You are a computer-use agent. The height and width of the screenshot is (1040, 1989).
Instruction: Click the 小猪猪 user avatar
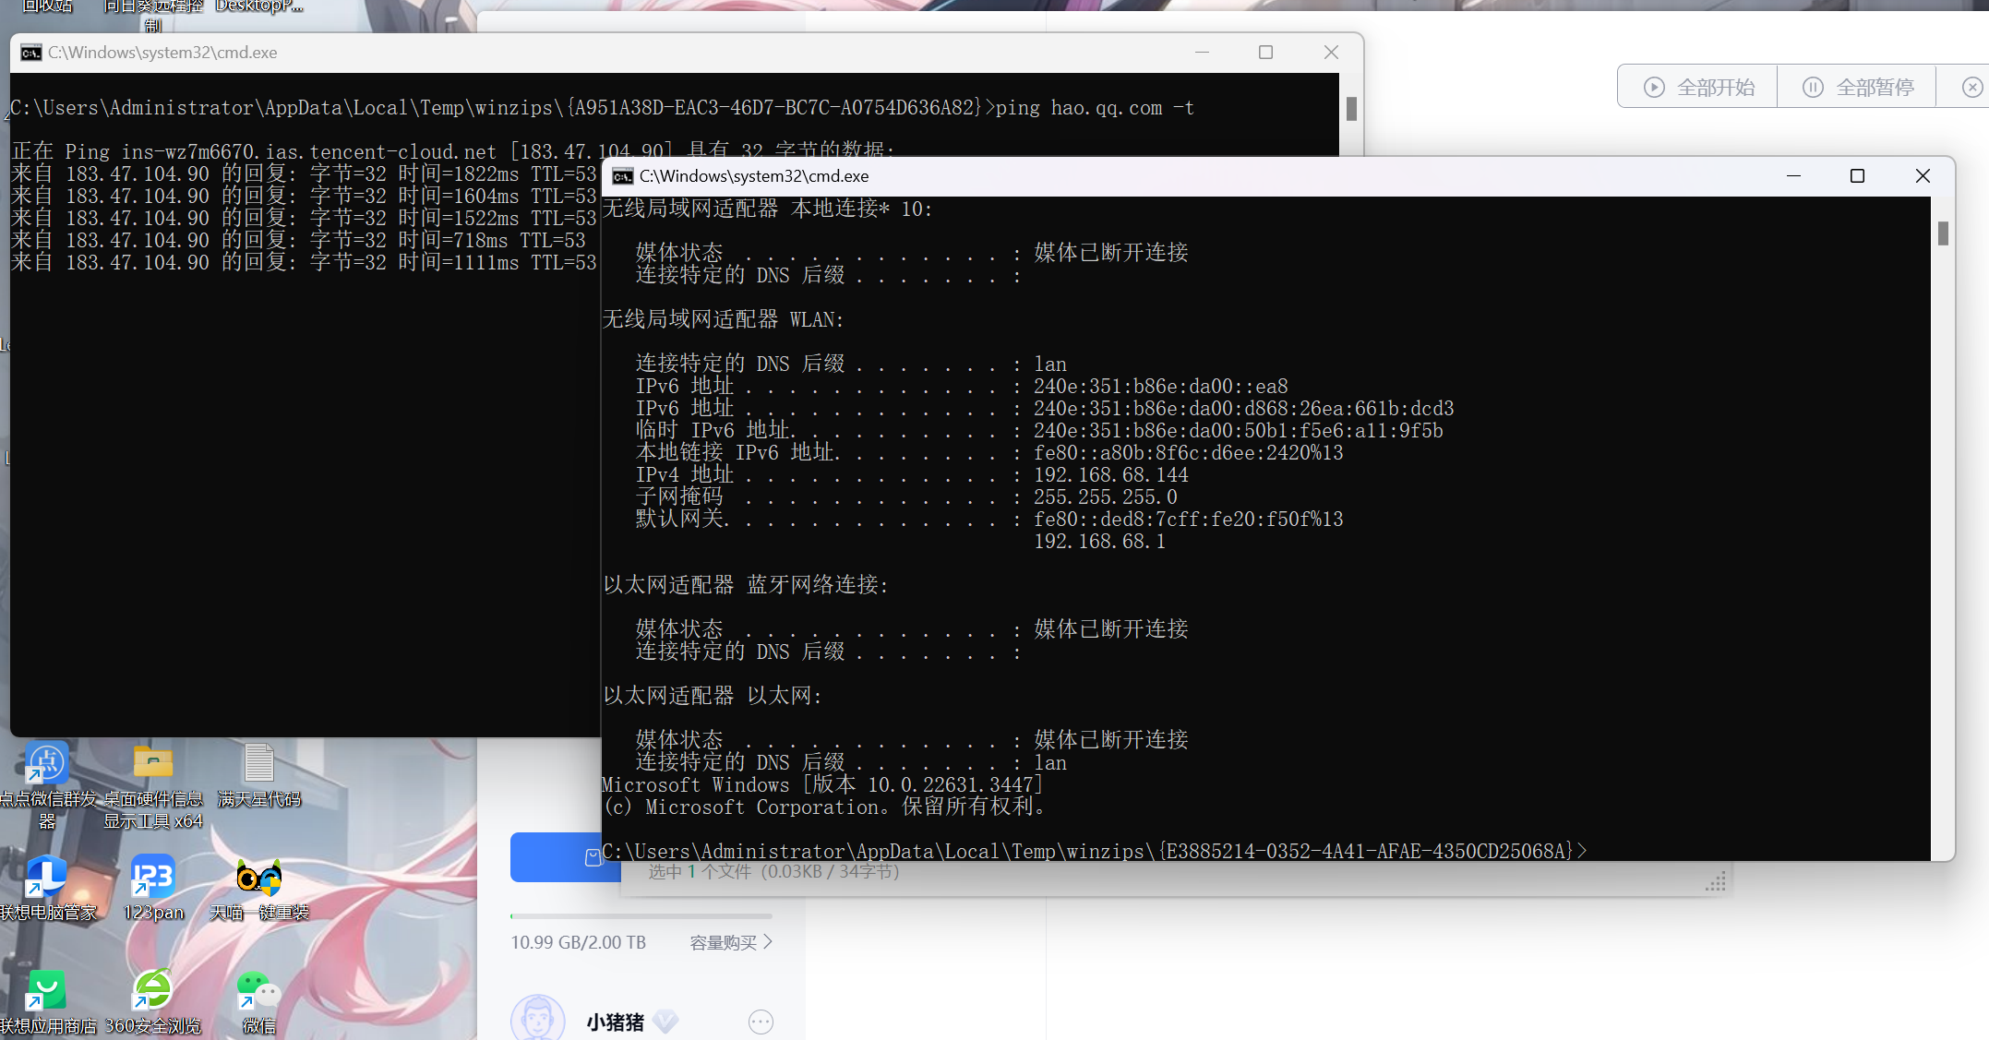538,1019
